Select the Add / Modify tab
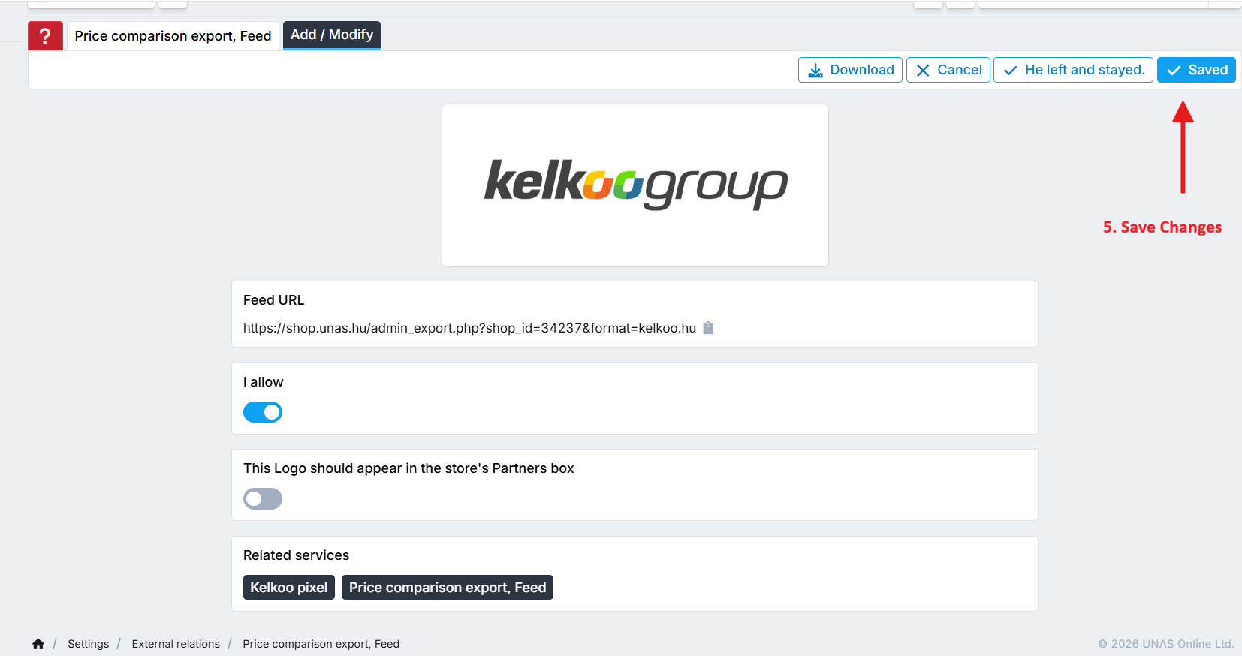Viewport: 1242px width, 656px height. [332, 35]
